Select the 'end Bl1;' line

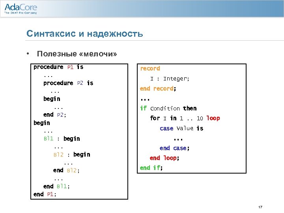click(56, 186)
